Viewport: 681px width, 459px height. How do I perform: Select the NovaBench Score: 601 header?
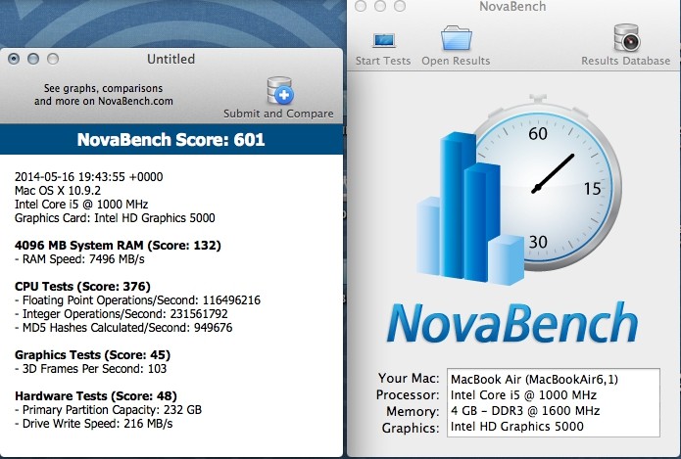tap(170, 140)
